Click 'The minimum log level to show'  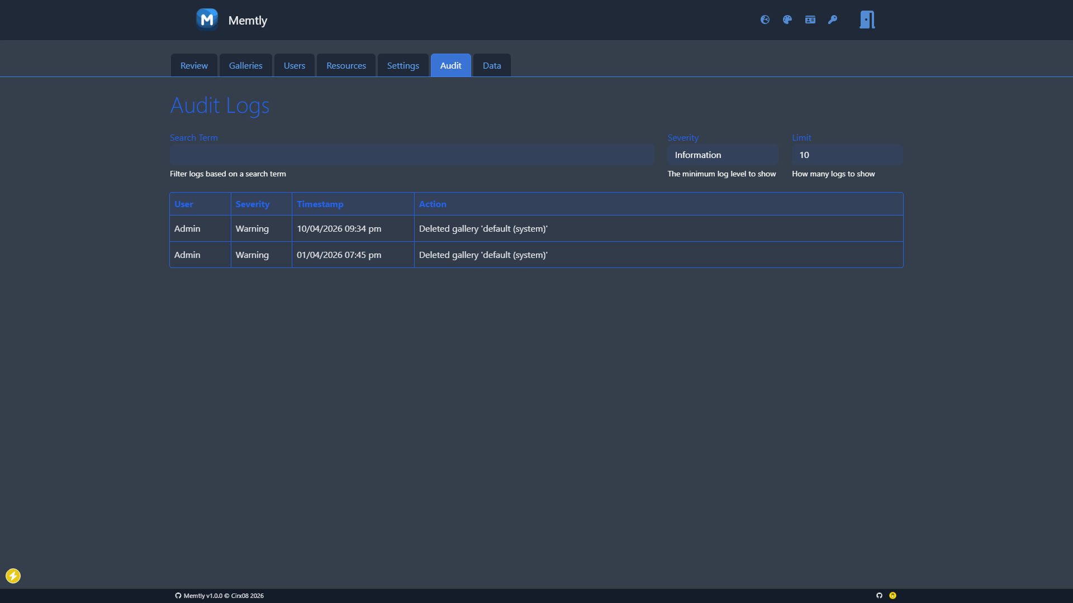coord(721,174)
